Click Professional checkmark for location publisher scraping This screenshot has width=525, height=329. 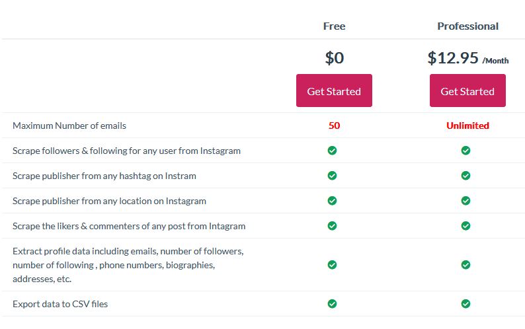(465, 201)
